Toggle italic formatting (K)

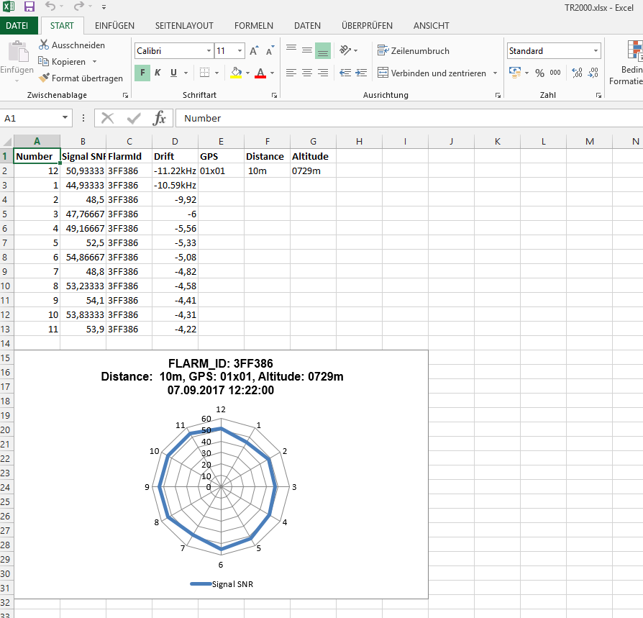click(x=158, y=73)
